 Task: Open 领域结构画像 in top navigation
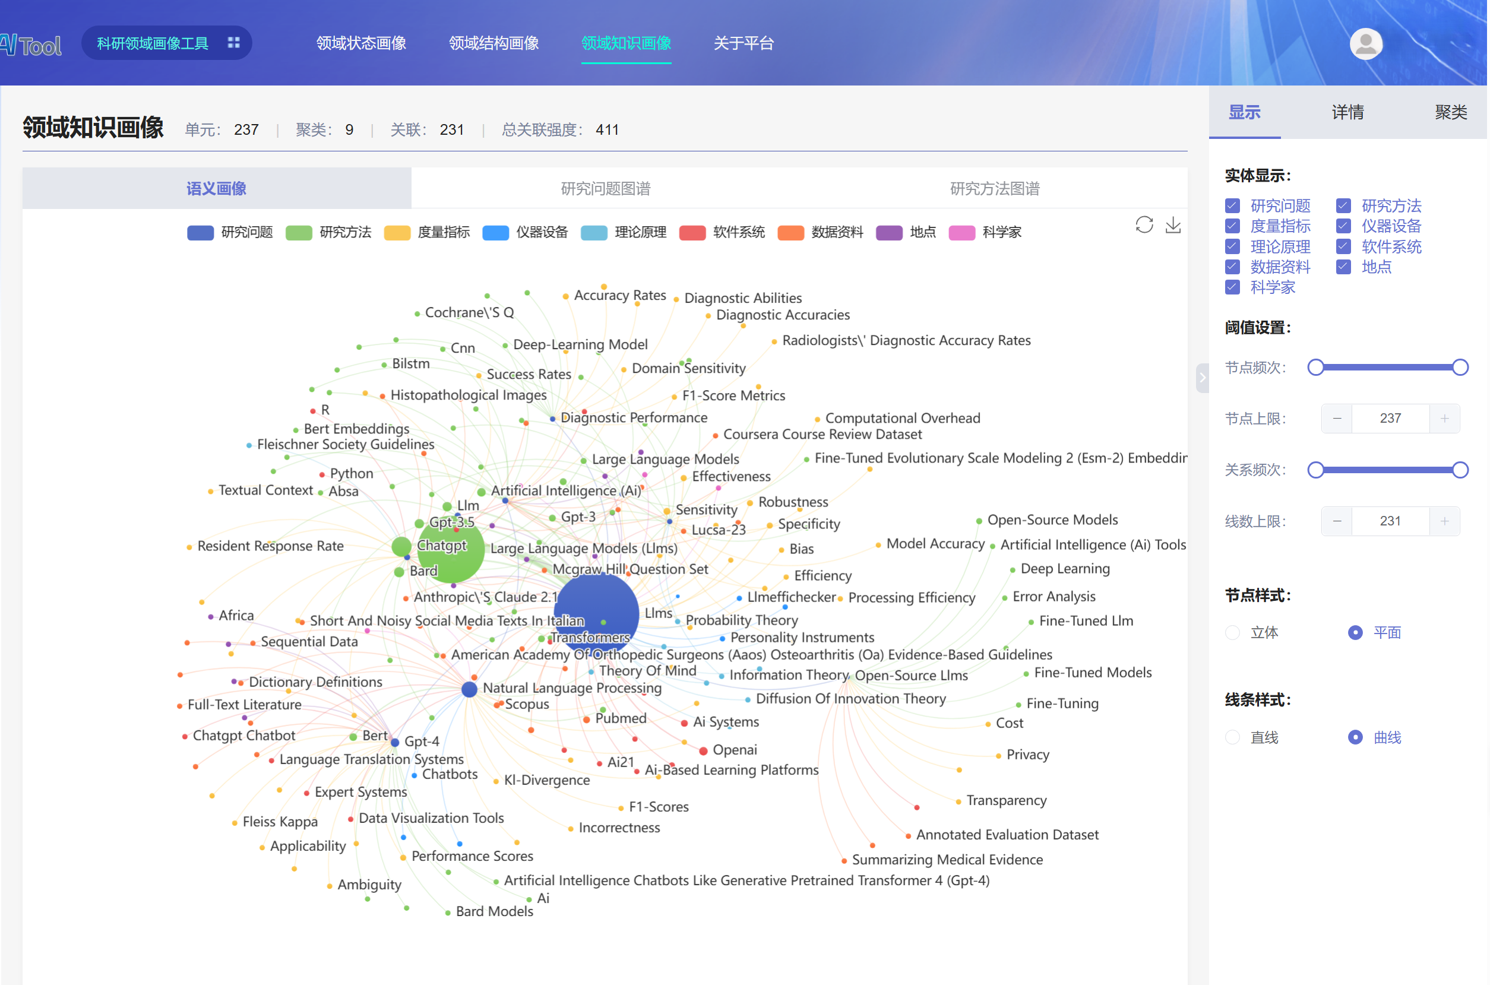pyautogui.click(x=493, y=43)
